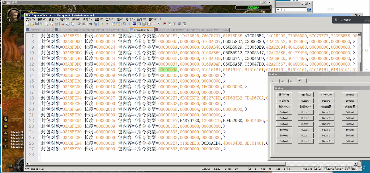
Task: Switch to the 启动说明必读.txt tab
Action: 40,29
